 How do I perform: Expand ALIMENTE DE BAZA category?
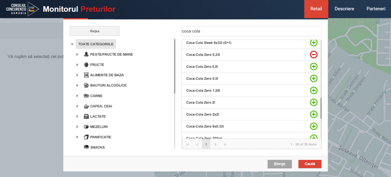pyautogui.click(x=77, y=75)
